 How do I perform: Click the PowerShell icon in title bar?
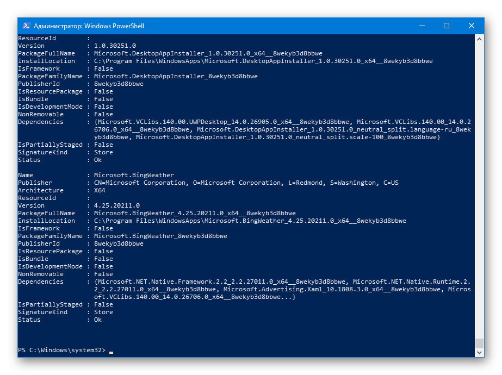point(27,26)
